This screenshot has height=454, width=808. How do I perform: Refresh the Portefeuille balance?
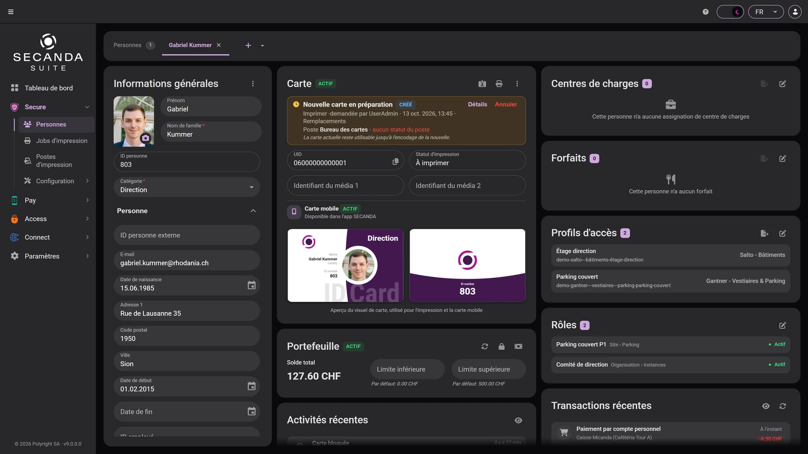tap(485, 346)
